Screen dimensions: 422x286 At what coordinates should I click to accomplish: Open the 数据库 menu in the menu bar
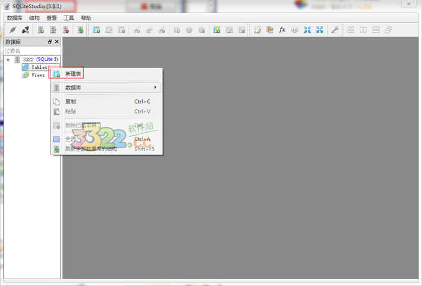[14, 18]
